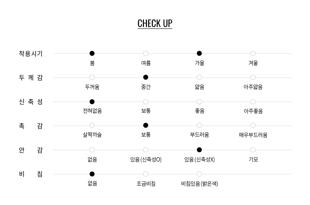The width and height of the screenshot is (310, 205).
Task: Select 있음 (신축성O) lining option
Action: (146, 150)
